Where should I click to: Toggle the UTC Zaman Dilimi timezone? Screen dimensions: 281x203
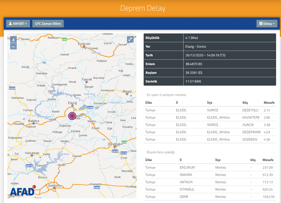tap(48, 24)
